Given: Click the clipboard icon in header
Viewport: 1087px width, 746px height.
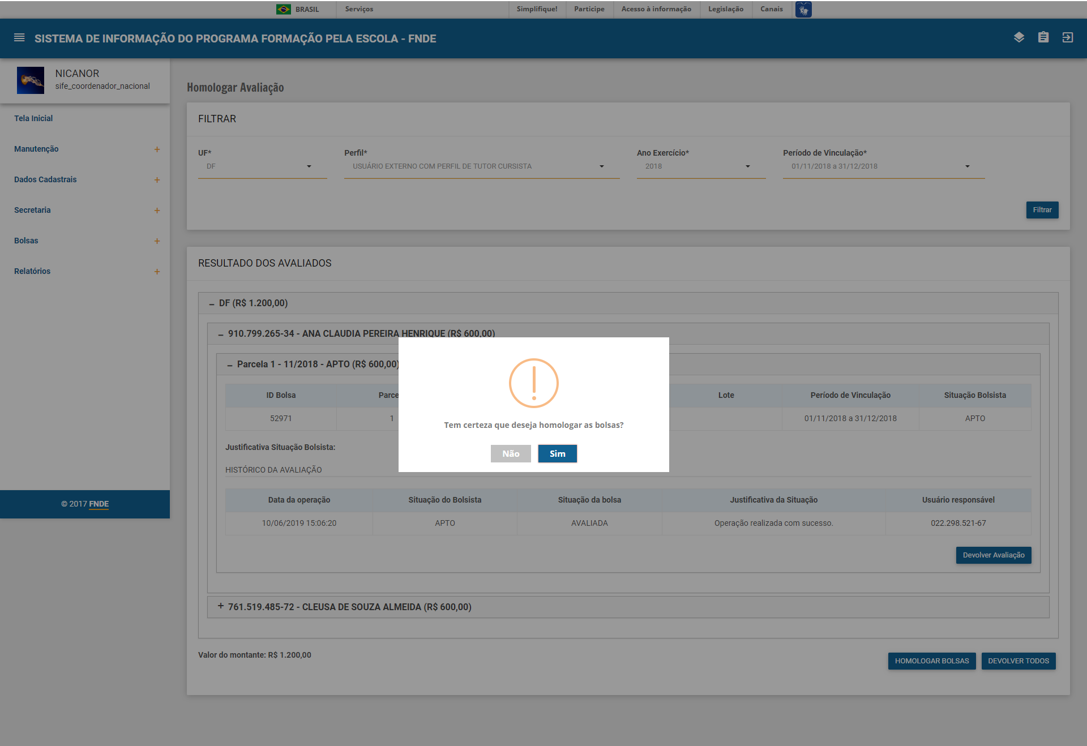Looking at the screenshot, I should click(1043, 37).
